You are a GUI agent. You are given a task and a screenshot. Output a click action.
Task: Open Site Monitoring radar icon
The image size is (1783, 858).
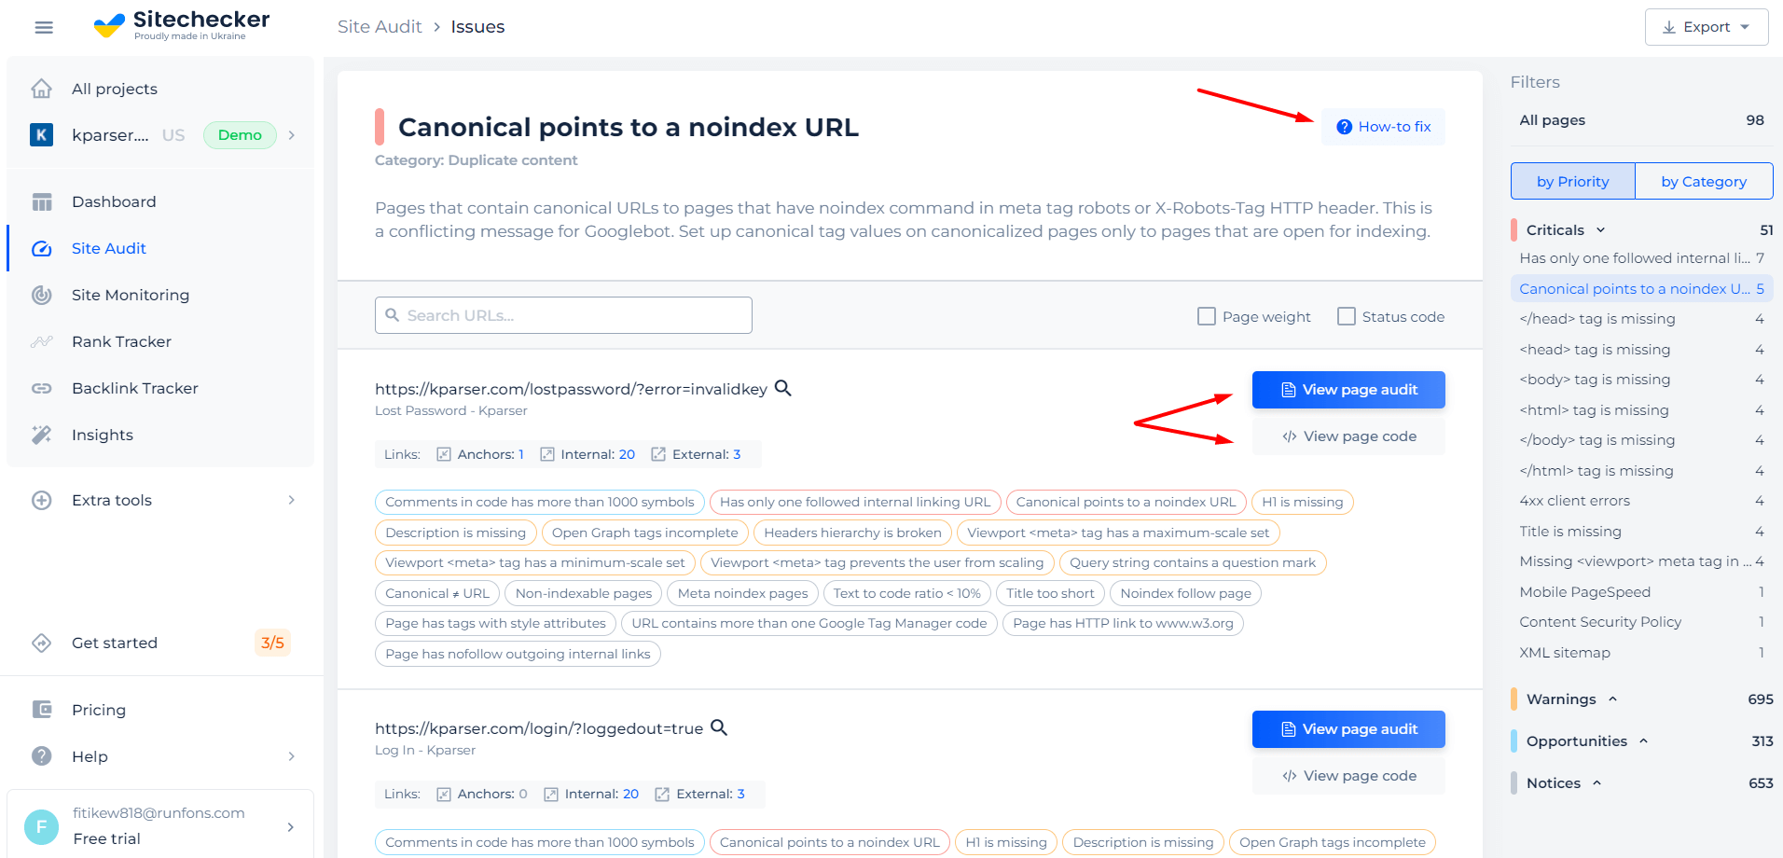(42, 295)
